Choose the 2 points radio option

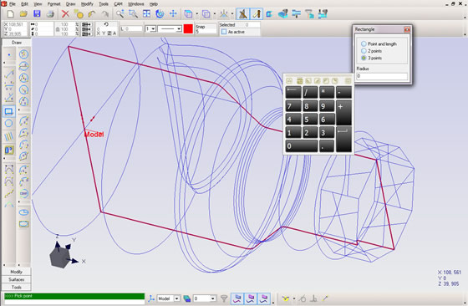364,51
